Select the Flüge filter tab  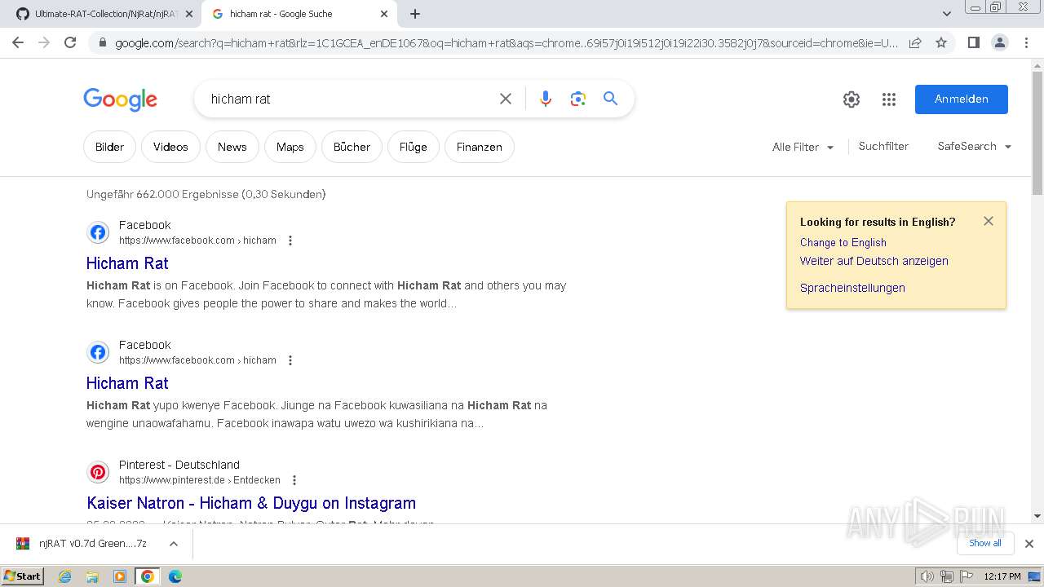click(x=414, y=147)
